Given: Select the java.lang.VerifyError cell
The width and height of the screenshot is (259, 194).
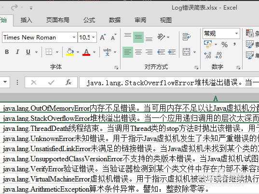Looking at the screenshot, I should click(129, 168).
